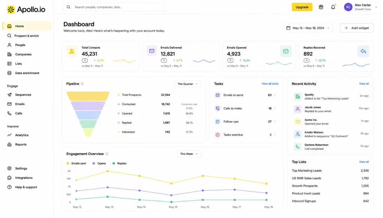Click the Emails to send envelope icon
The width and height of the screenshot is (383, 218).
(217, 95)
